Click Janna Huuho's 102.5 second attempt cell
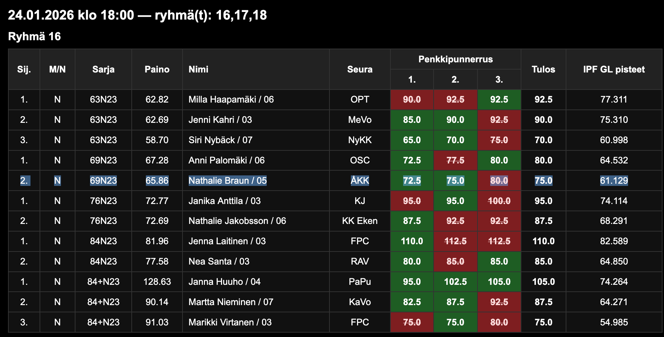Viewport: 664px width, 337px height. coord(455,282)
